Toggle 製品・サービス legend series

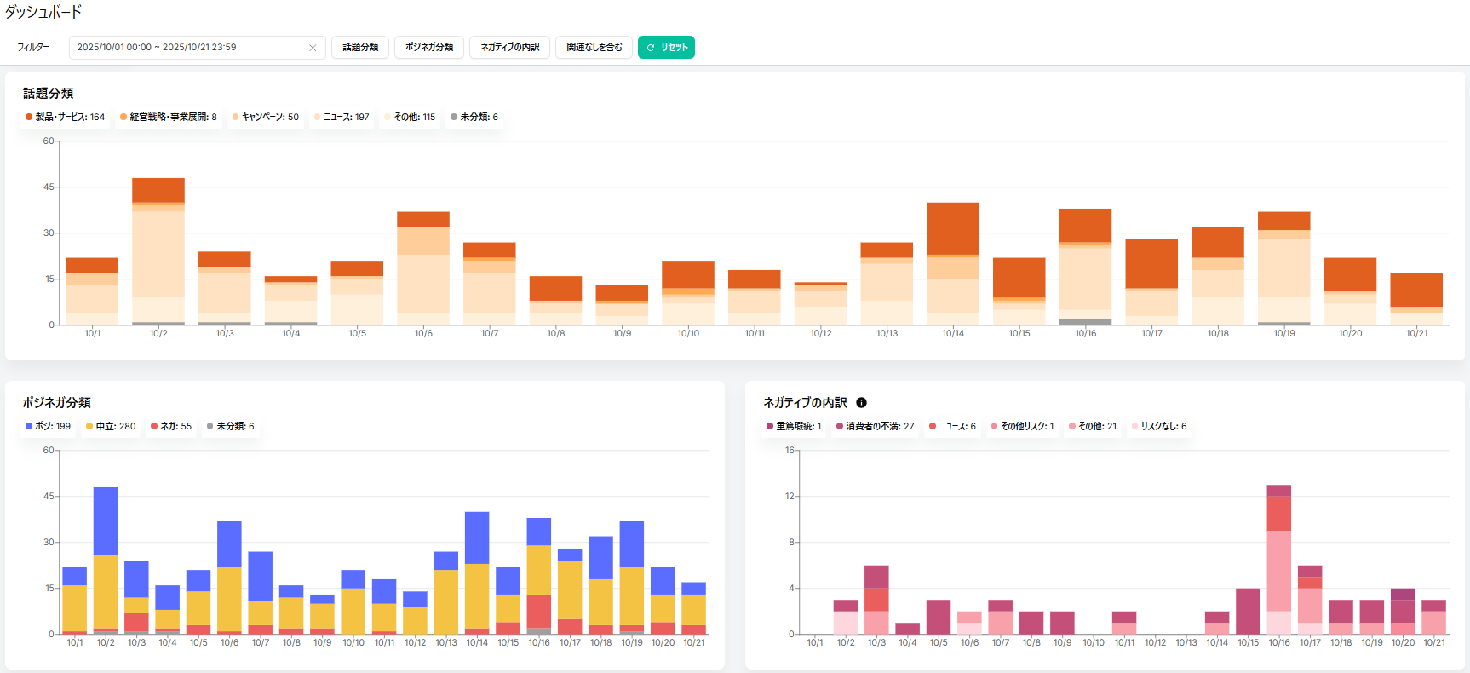click(x=65, y=118)
